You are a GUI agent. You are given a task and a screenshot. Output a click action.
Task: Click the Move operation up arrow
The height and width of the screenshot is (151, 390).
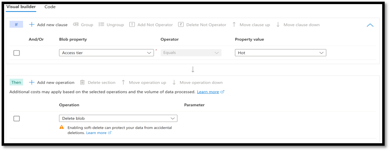123,82
